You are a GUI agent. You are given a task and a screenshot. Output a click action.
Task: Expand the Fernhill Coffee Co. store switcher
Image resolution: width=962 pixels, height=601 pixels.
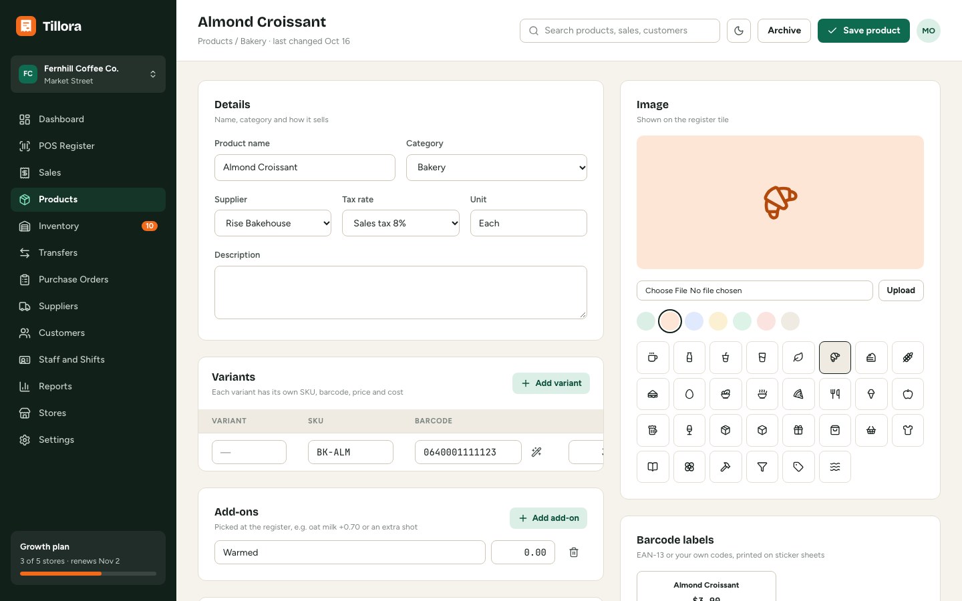[88, 74]
